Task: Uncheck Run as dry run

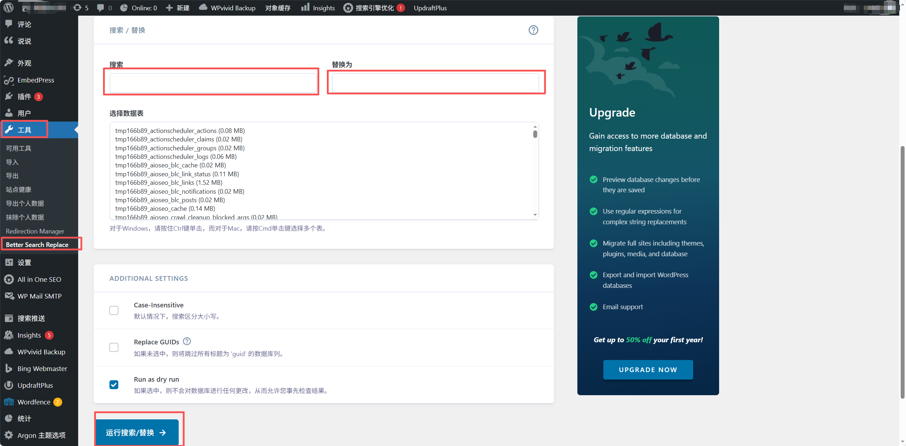Action: pyautogui.click(x=114, y=385)
